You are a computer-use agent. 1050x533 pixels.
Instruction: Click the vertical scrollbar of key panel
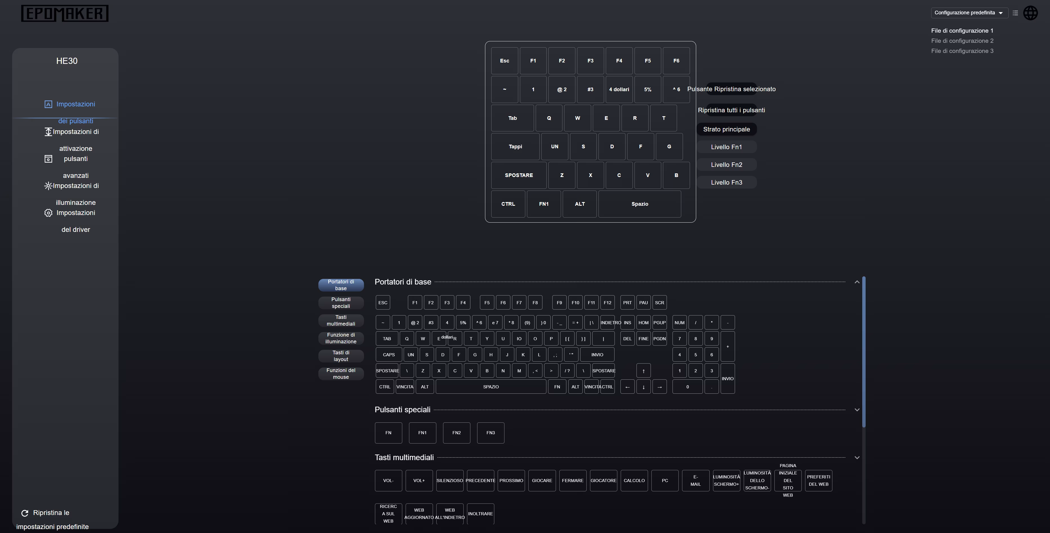(x=864, y=353)
